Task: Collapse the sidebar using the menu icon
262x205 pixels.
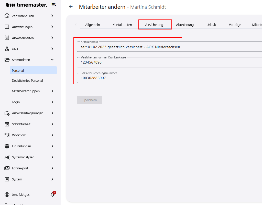Action: [54, 5]
